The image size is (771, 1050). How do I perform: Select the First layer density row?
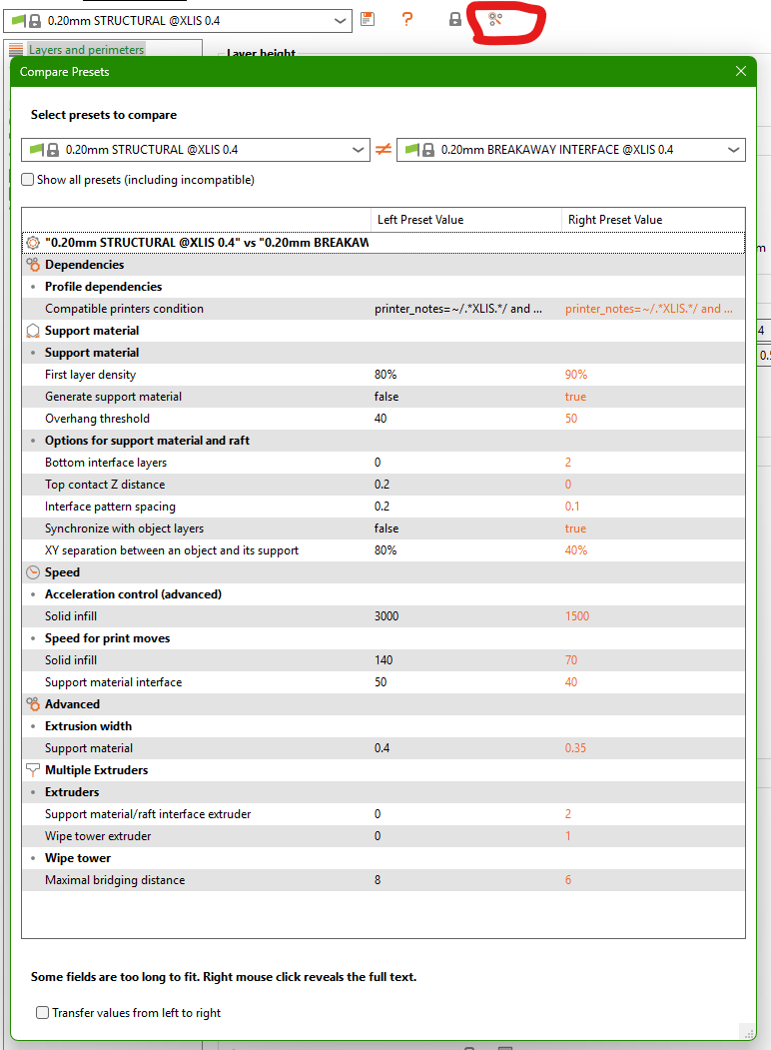tap(384, 375)
